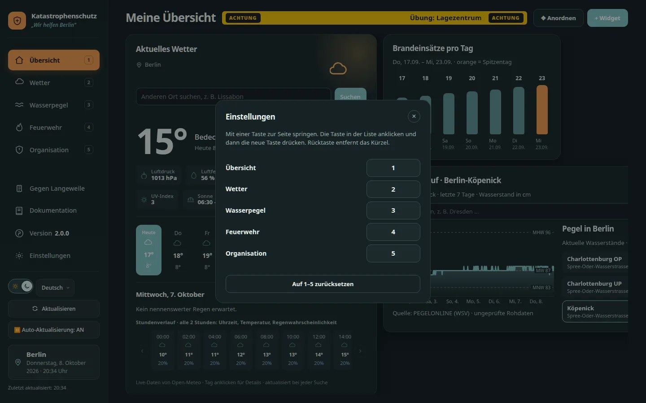The image size is (646, 403).
Task: Select the Wetter shortcut key field
Action: point(393,189)
